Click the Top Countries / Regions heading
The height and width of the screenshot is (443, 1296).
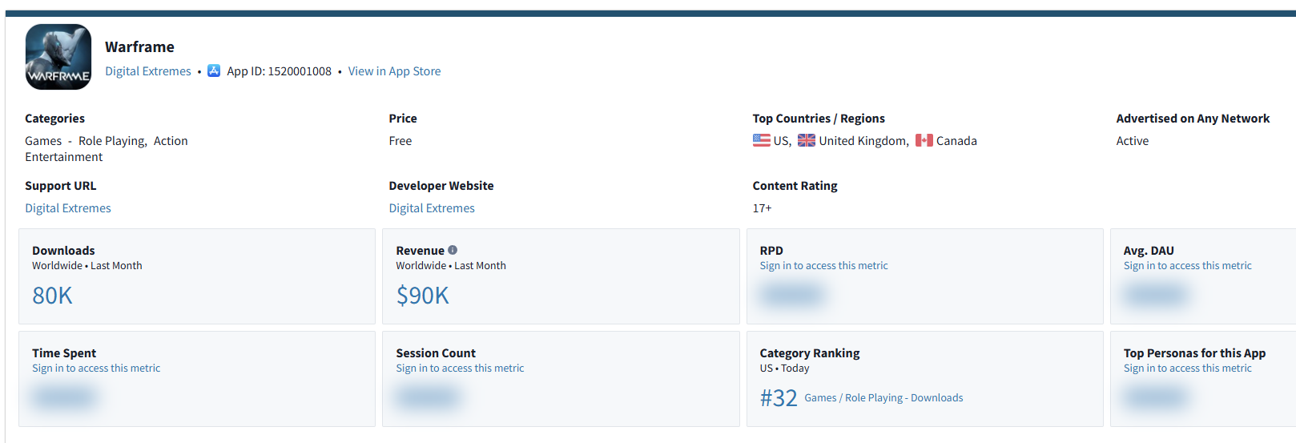click(x=819, y=119)
